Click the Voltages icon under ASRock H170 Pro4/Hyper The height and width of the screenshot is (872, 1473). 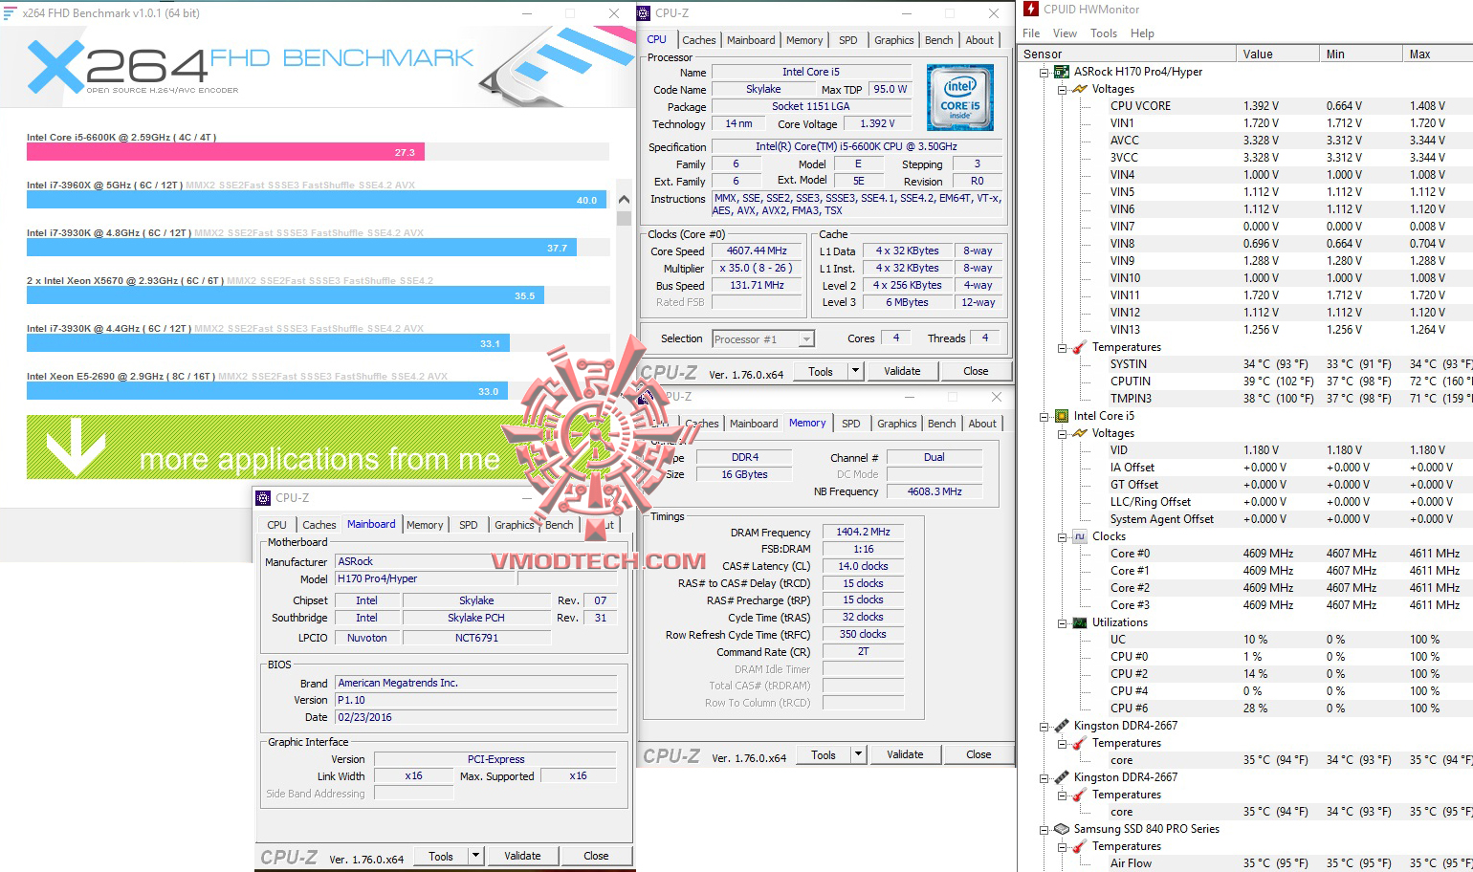pyautogui.click(x=1080, y=89)
